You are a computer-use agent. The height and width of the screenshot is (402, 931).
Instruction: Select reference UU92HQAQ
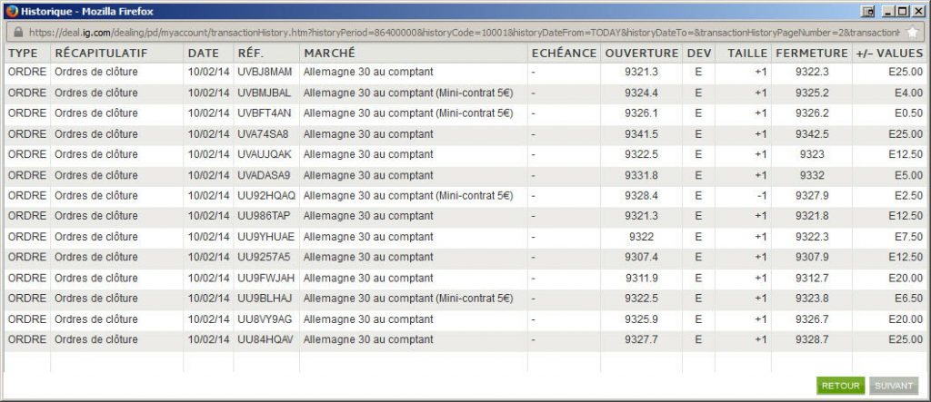(266, 195)
